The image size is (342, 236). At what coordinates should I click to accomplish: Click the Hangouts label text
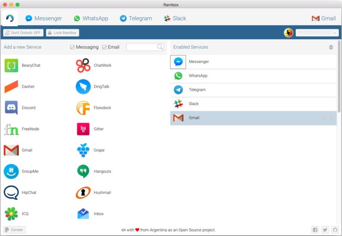coord(103,171)
